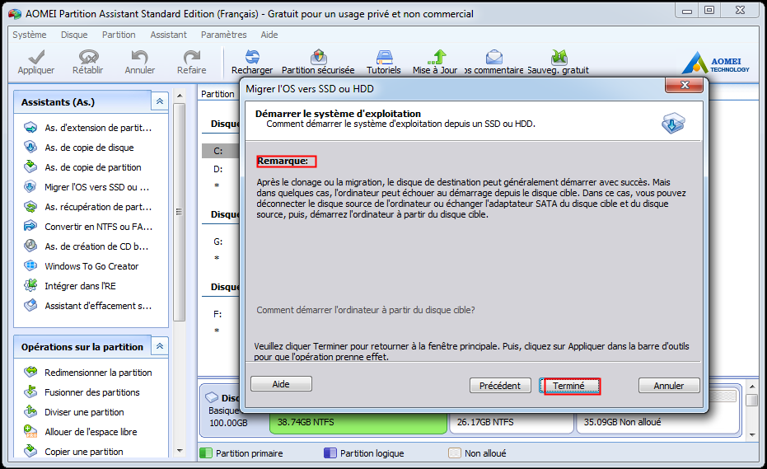Launch Windows To Go Creator
The width and height of the screenshot is (767, 469).
tap(82, 266)
